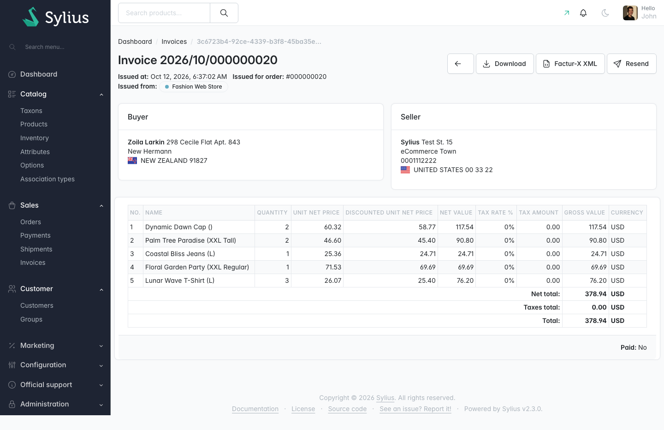Screen dimensions: 664x430
Task: Open Shipments in the sidebar
Action: click(x=36, y=249)
